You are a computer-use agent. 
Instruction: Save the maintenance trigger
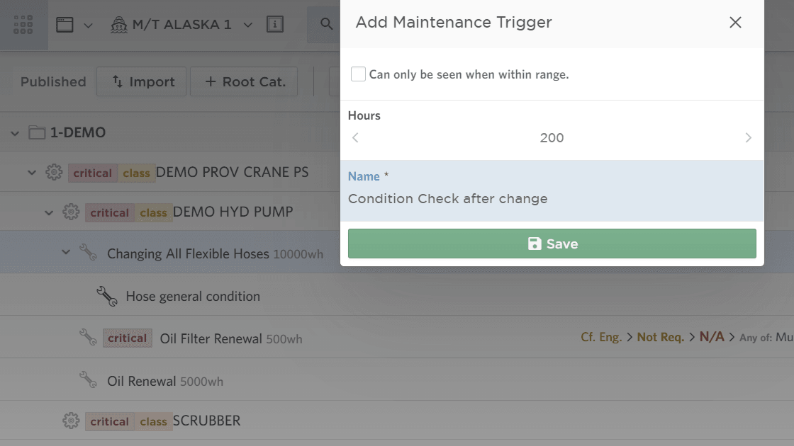pos(552,243)
